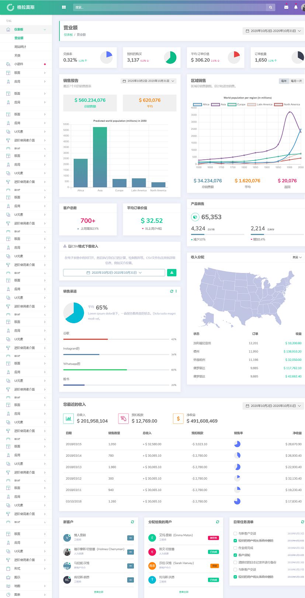The width and height of the screenshot is (305, 598).
Task: Uncheck the 客户须知 task checkbox
Action: pyautogui.click(x=235, y=555)
